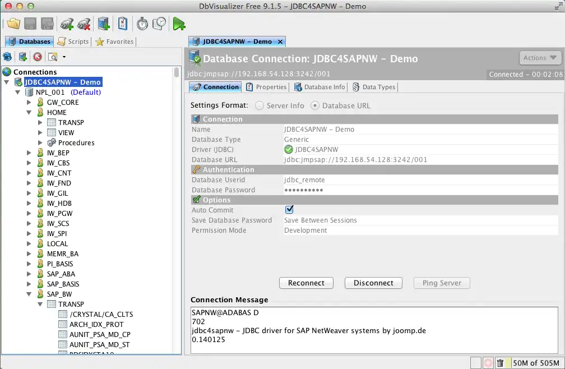
Task: Click the green new SQL Commander icon
Action: (x=179, y=24)
